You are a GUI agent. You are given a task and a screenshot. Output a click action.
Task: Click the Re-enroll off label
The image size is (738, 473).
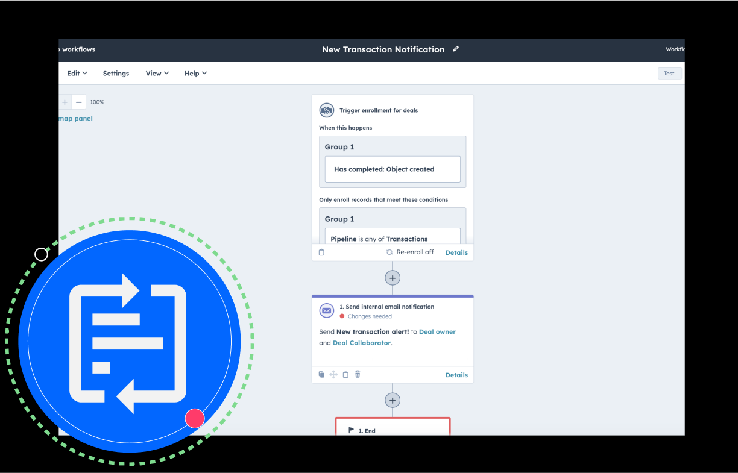tap(415, 252)
